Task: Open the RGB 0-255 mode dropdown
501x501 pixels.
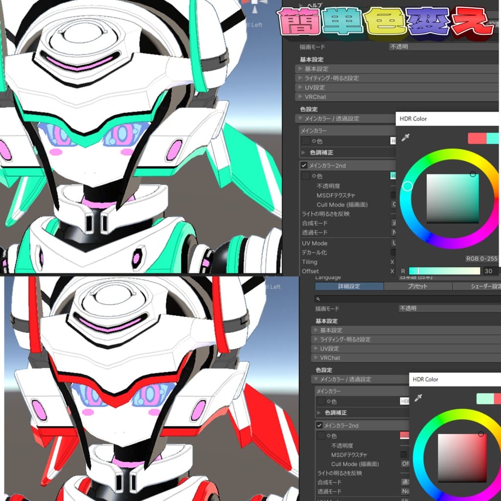Action: [481, 258]
